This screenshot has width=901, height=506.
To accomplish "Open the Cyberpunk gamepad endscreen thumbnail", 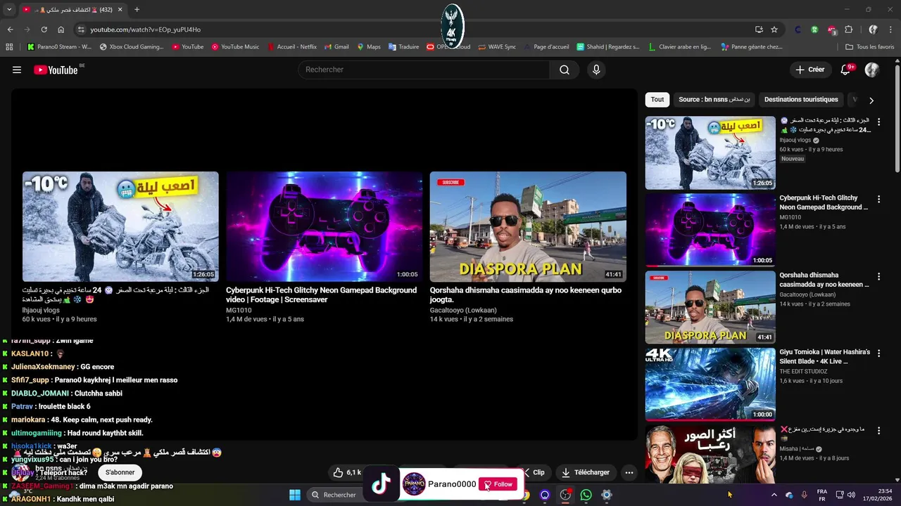I will tap(324, 226).
